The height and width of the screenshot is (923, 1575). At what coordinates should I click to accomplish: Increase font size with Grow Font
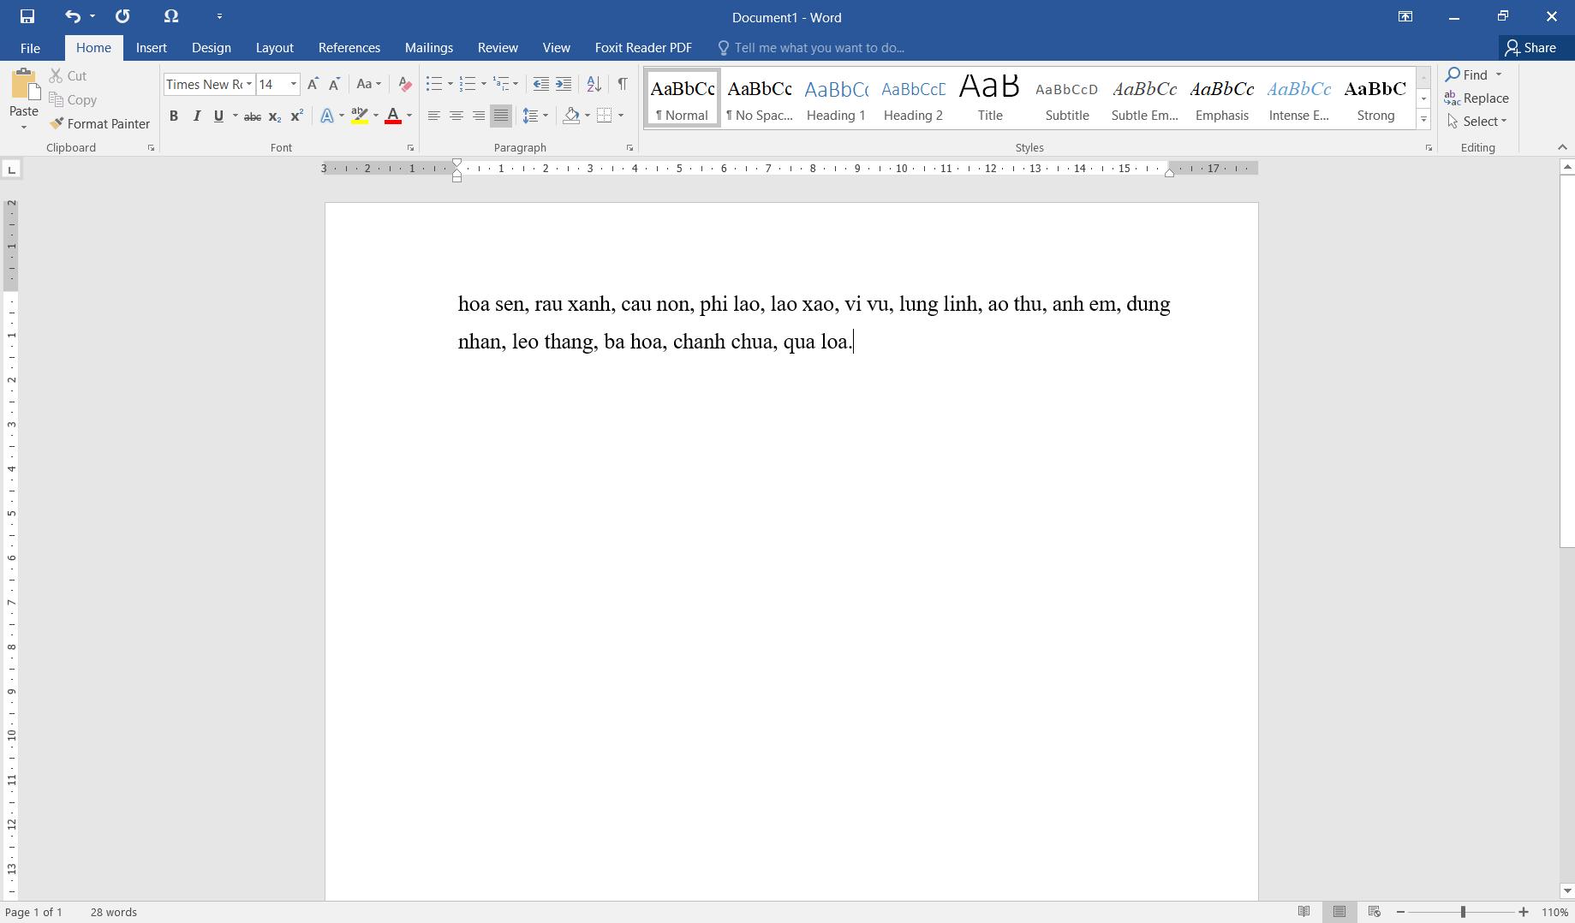point(313,84)
